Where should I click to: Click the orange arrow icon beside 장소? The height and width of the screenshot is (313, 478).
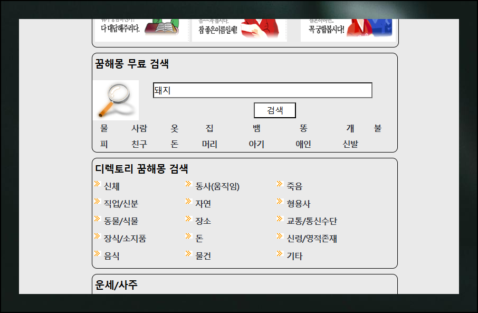pos(188,219)
